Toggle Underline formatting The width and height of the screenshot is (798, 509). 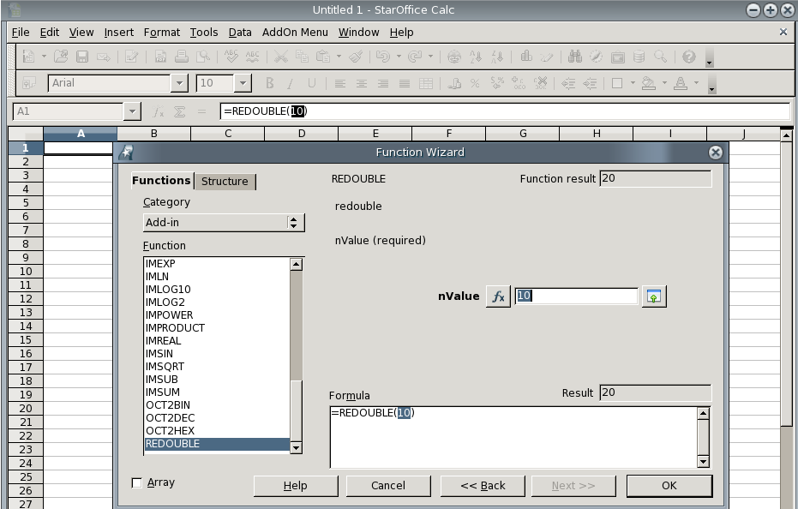pos(312,83)
